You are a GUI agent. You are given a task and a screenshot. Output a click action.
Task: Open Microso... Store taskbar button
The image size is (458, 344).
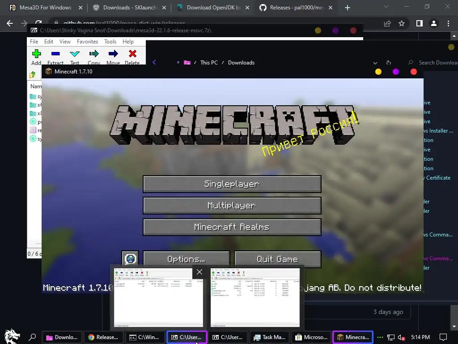(x=311, y=337)
